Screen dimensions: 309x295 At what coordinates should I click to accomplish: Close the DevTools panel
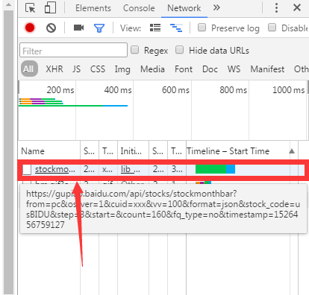click(x=297, y=7)
